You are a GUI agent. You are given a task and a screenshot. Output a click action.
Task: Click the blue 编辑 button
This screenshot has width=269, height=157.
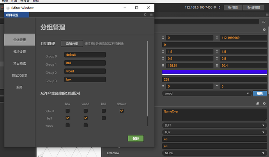[x=260, y=93]
